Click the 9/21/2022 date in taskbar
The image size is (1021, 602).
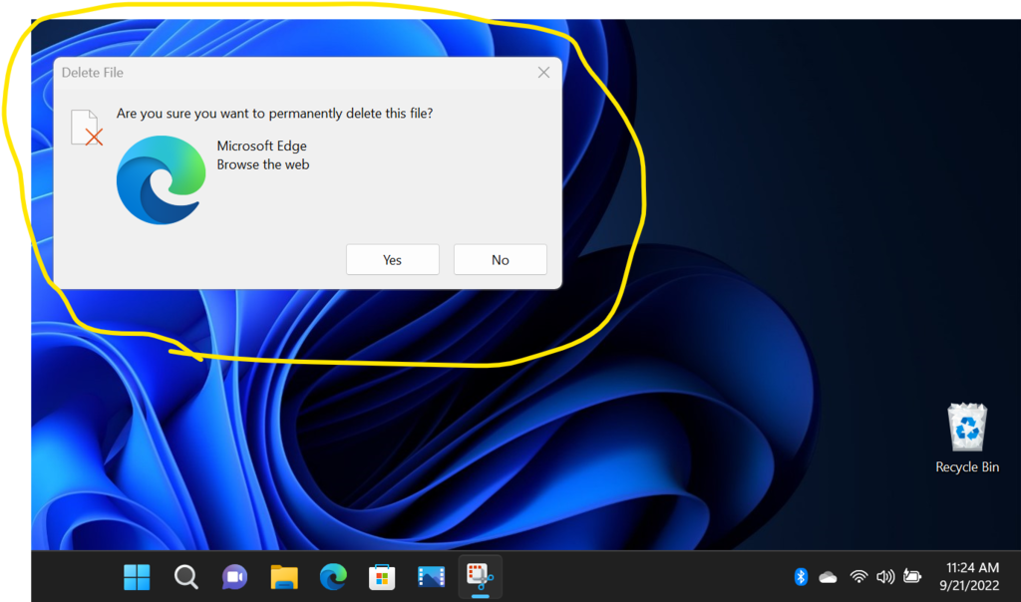(969, 586)
